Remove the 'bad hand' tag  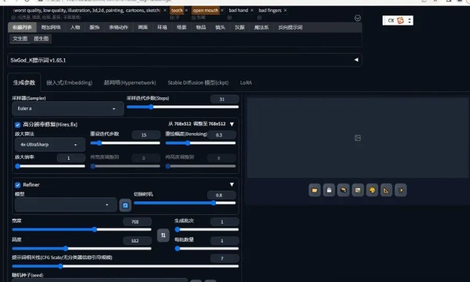pos(252,10)
